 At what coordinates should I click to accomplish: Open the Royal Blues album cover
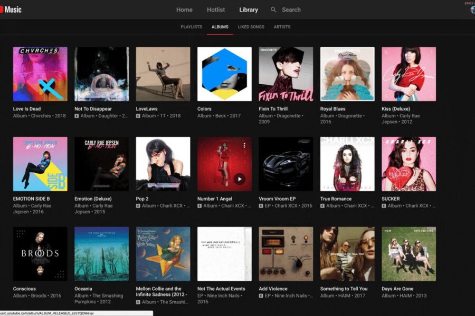[x=347, y=74]
